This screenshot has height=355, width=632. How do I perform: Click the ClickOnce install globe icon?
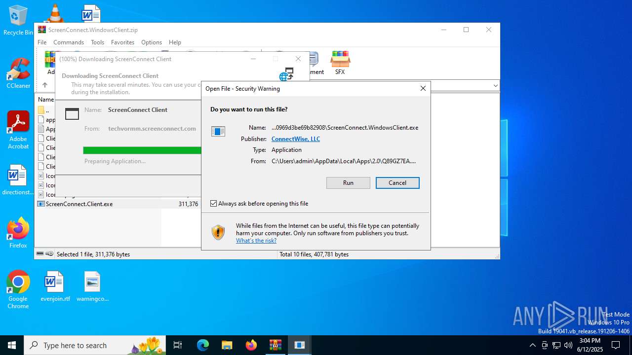pos(286,74)
